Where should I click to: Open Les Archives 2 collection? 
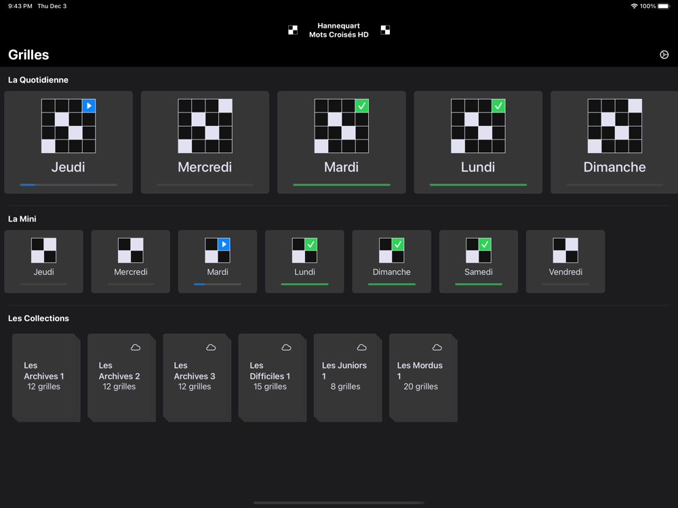121,377
